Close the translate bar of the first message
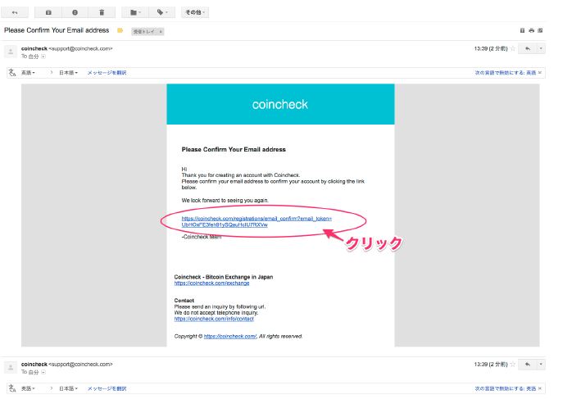Viewport: 581px width, 399px height. tap(540, 73)
